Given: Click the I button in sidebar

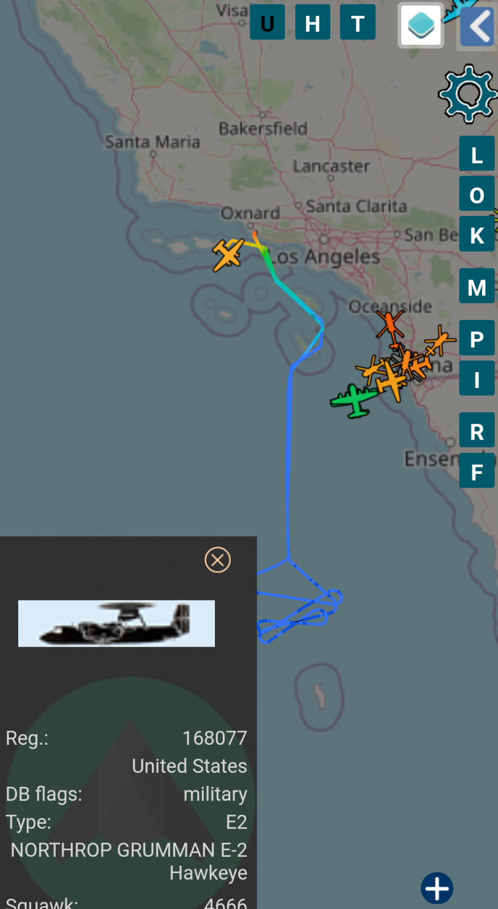Looking at the screenshot, I should tap(477, 378).
